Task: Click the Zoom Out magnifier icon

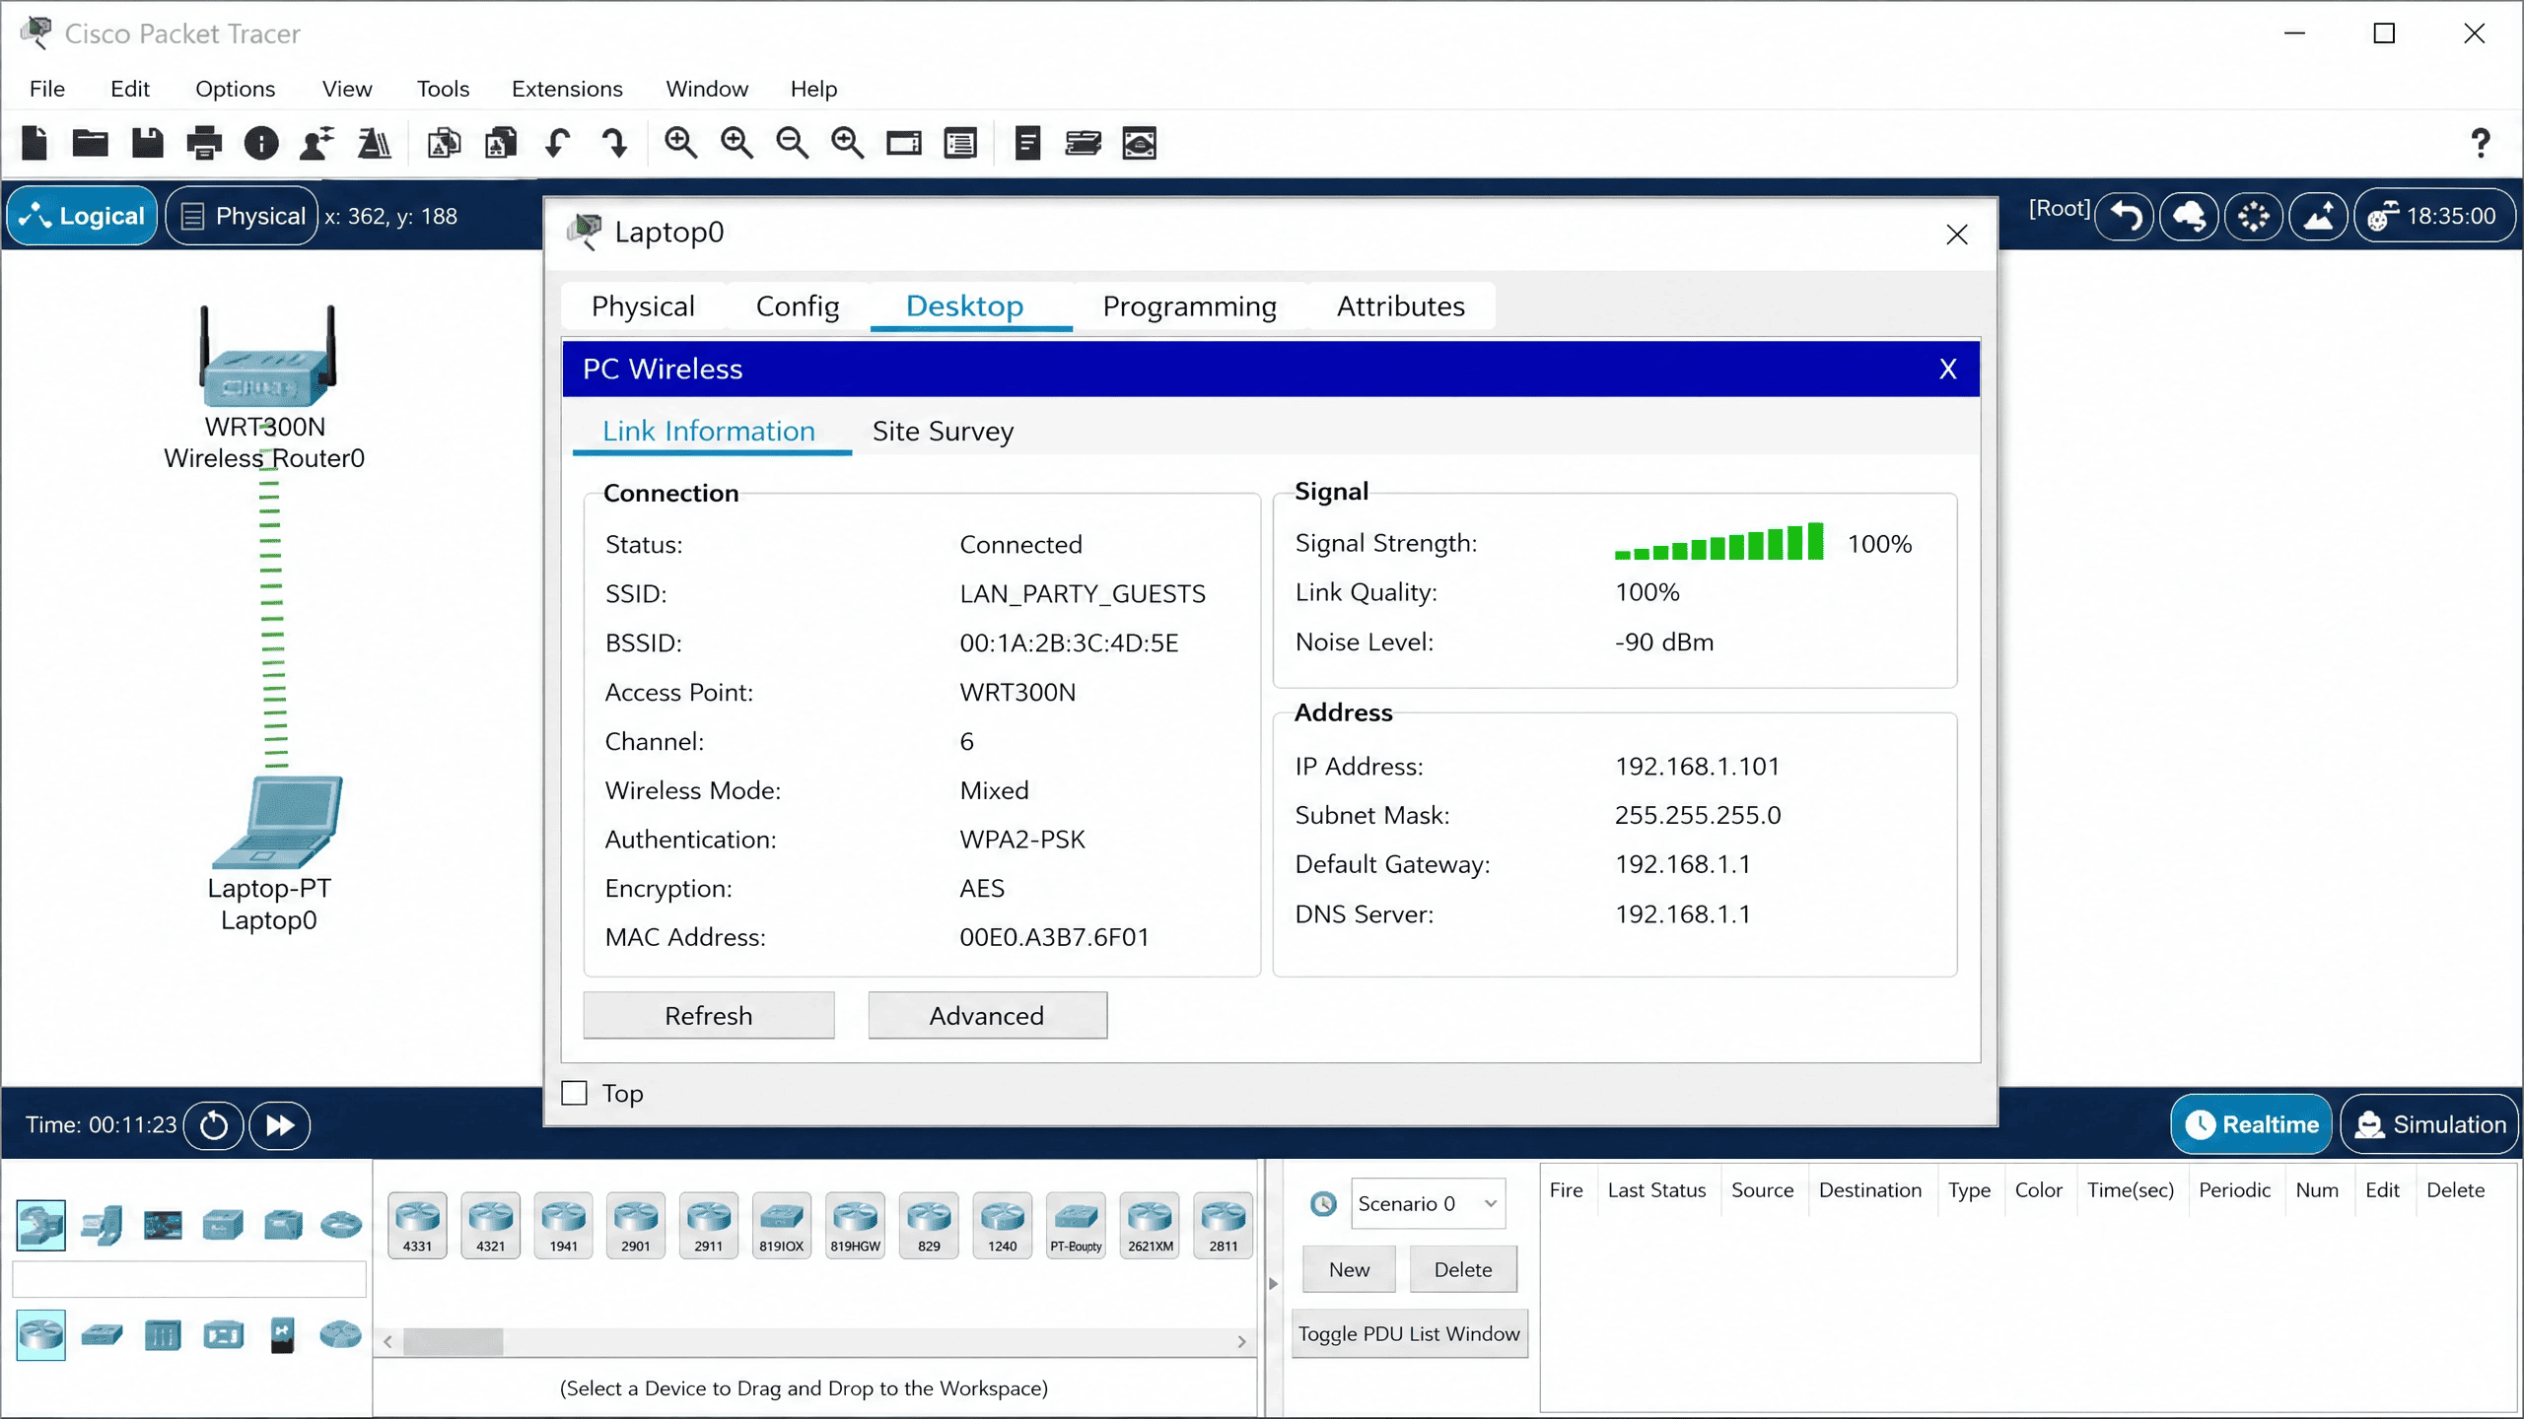Action: coord(792,144)
